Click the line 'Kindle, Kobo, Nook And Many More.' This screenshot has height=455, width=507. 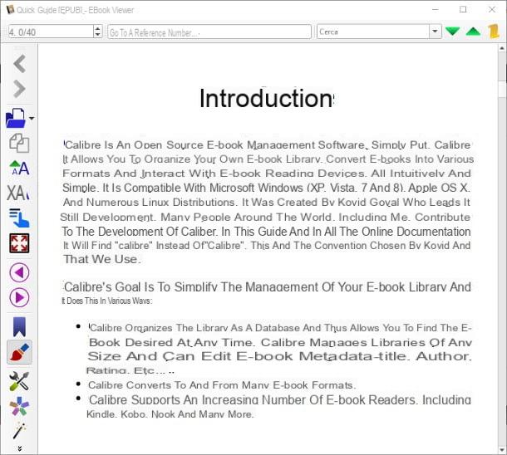(x=170, y=414)
